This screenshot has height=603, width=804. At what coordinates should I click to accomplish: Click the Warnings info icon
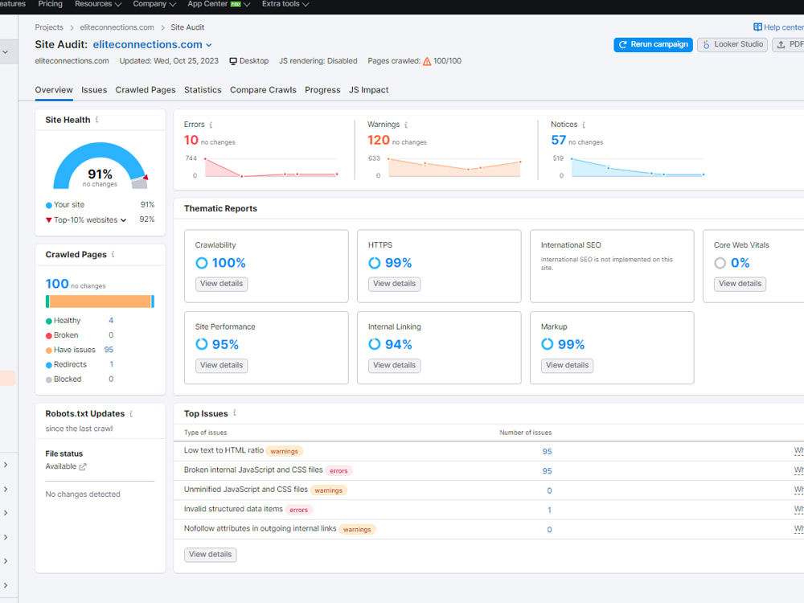pyautogui.click(x=406, y=125)
